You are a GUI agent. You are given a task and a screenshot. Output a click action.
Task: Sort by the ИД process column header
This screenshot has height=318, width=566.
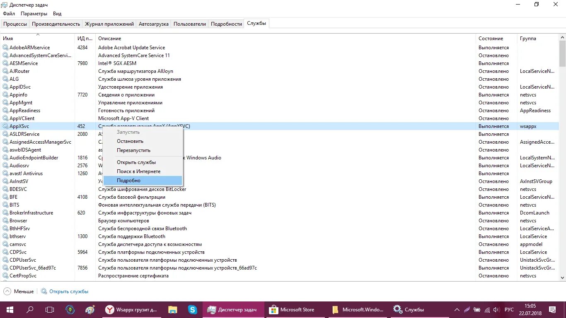(85, 39)
